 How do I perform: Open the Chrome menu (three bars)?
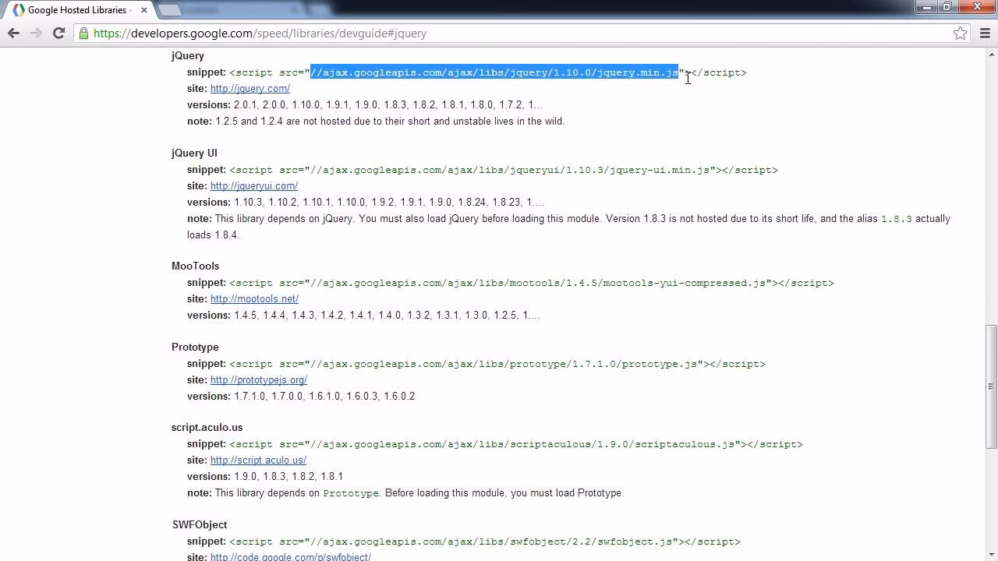point(984,34)
